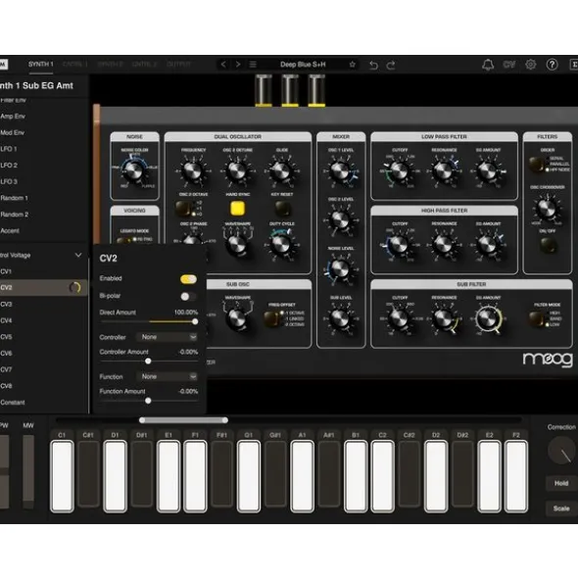578x579 pixels.
Task: Open the CV icon in top bar
Action: pyautogui.click(x=509, y=65)
